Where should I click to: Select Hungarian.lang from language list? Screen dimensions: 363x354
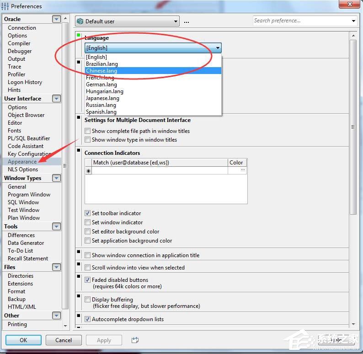tap(153, 91)
